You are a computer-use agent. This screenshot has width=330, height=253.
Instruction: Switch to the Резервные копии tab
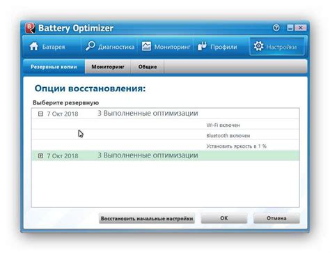[54, 67]
